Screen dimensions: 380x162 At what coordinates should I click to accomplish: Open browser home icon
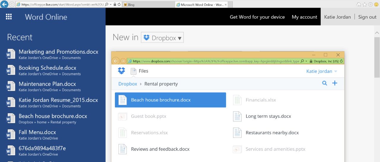pos(359,4)
